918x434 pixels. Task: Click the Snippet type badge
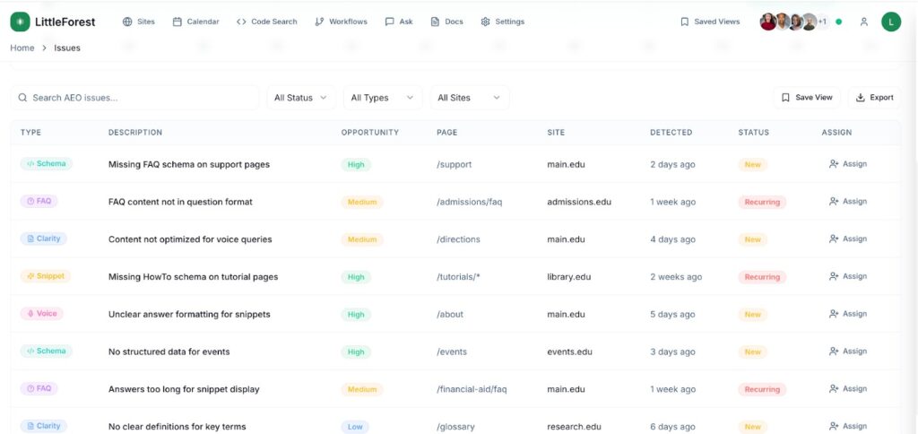pyautogui.click(x=46, y=276)
